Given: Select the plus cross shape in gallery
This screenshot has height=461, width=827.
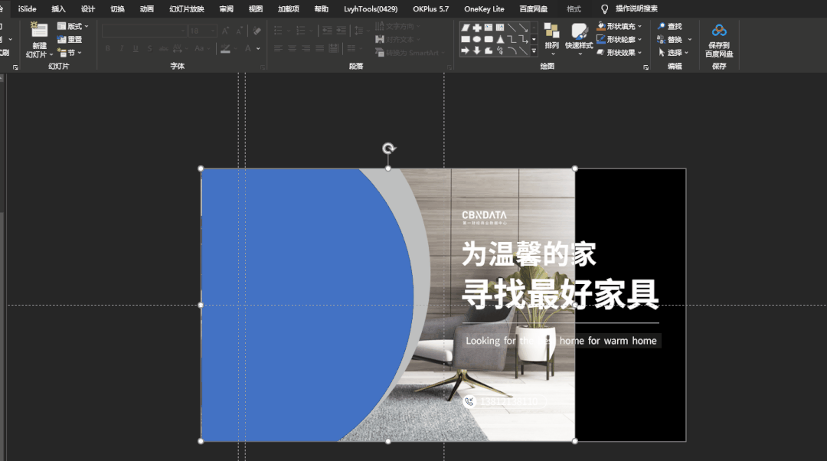Looking at the screenshot, I should [477, 28].
